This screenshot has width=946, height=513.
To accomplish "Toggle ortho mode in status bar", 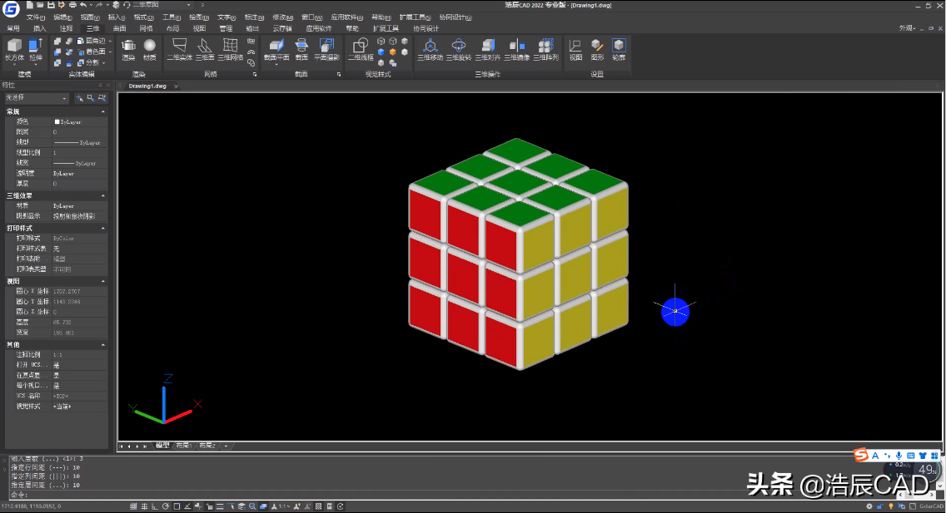I will 155,506.
